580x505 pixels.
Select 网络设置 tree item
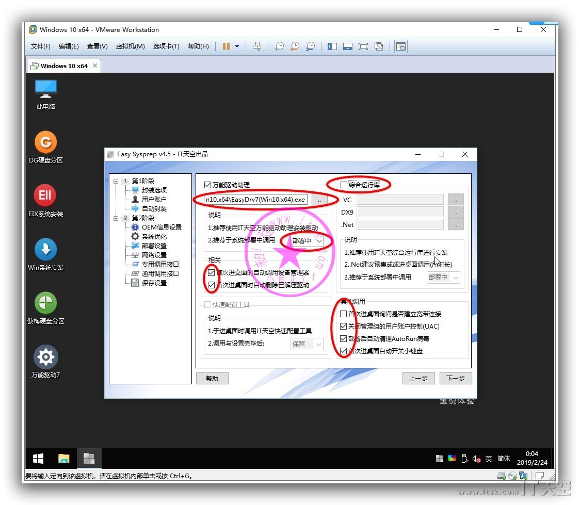coord(154,255)
